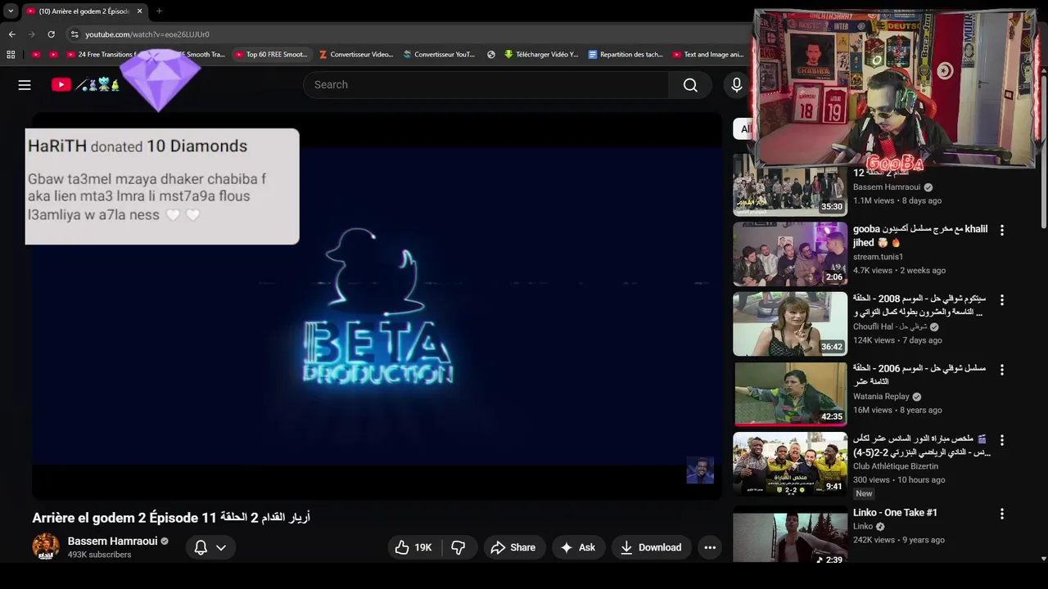Open the Convertisseur Vidéo bookmark
1048x589 pixels.
point(356,55)
